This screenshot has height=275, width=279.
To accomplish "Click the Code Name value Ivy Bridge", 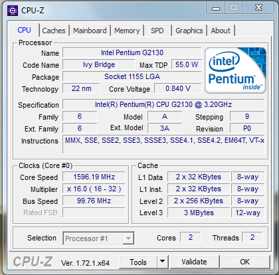I will [x=99, y=64].
